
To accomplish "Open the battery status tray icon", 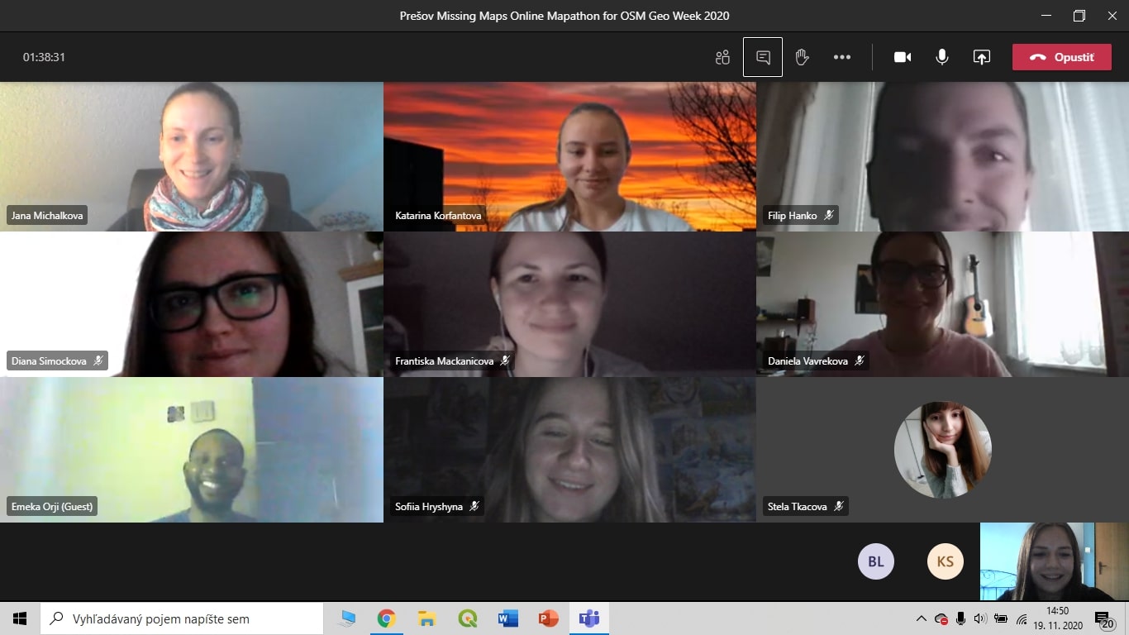I will pos(1001,618).
